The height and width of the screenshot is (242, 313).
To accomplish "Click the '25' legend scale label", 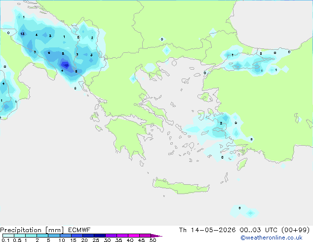I will click(x=96, y=240).
